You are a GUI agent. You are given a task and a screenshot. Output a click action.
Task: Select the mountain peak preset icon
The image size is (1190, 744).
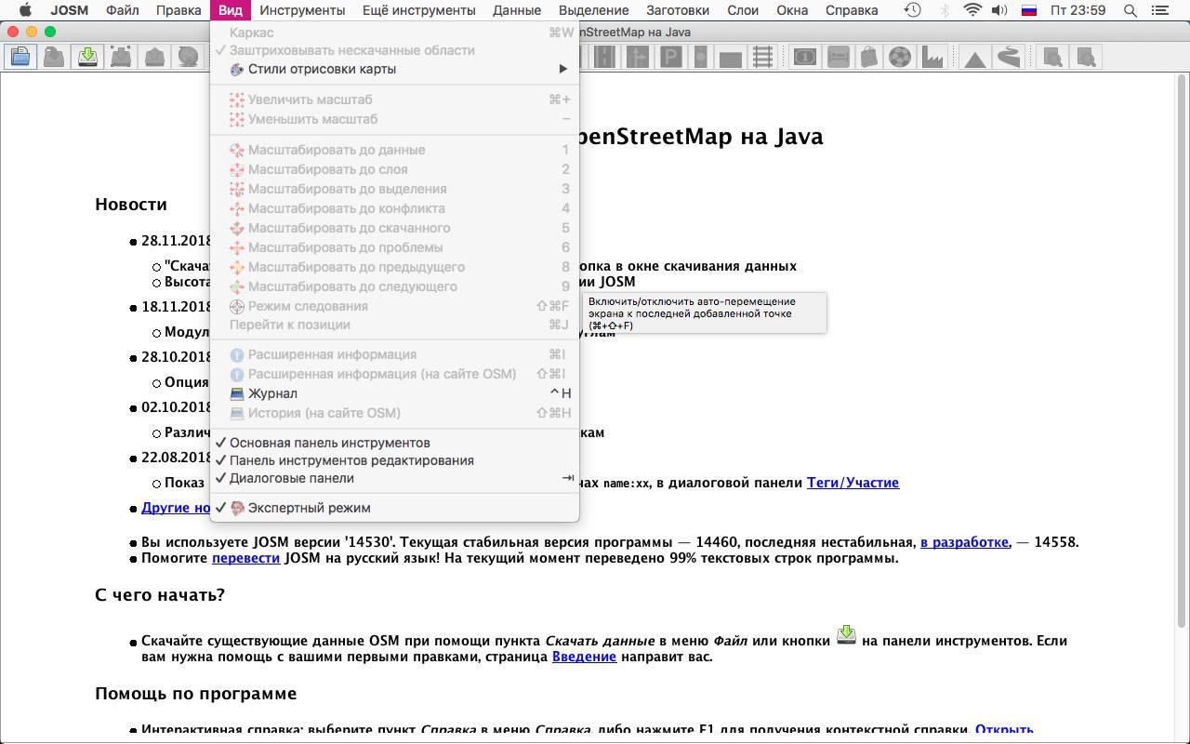tap(974, 58)
